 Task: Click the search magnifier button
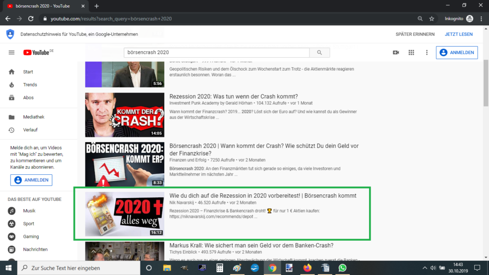(319, 53)
